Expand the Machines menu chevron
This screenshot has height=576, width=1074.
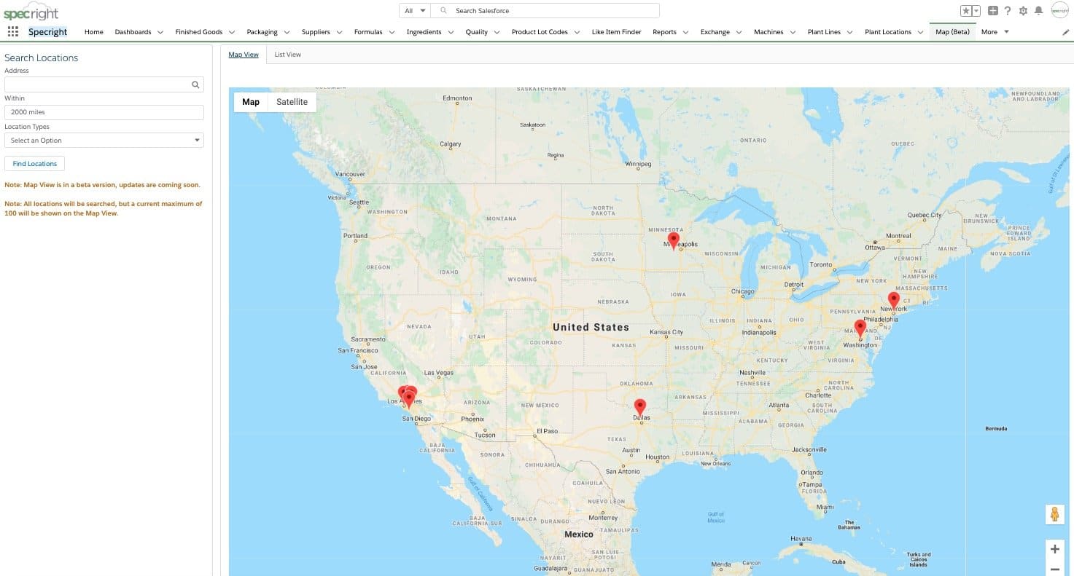point(792,32)
